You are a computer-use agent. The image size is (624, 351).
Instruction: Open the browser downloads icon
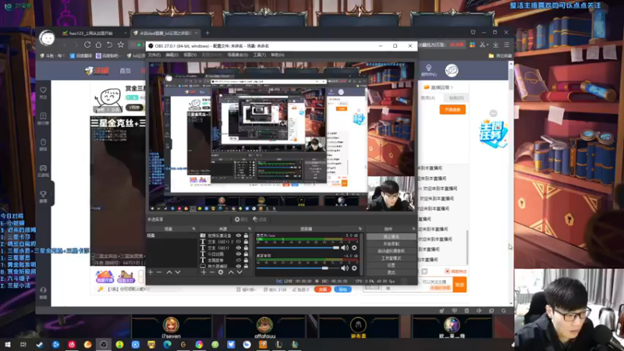(495, 44)
